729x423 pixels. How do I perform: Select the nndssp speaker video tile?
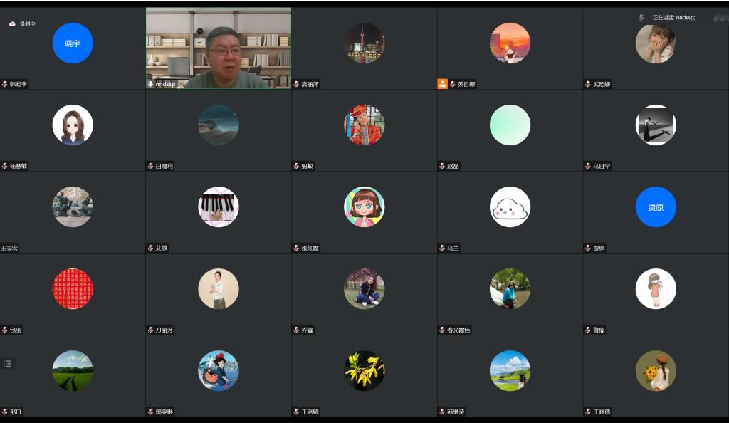[x=218, y=48]
